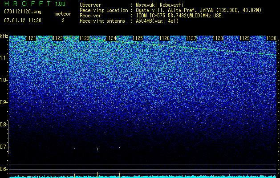The image size is (280, 178).
Task: Click the 'Receiving antenna' label
Action: [x=102, y=21]
